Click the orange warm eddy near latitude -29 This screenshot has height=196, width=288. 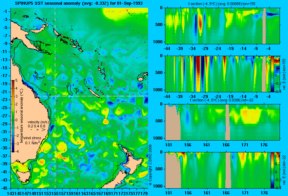click(106, 121)
